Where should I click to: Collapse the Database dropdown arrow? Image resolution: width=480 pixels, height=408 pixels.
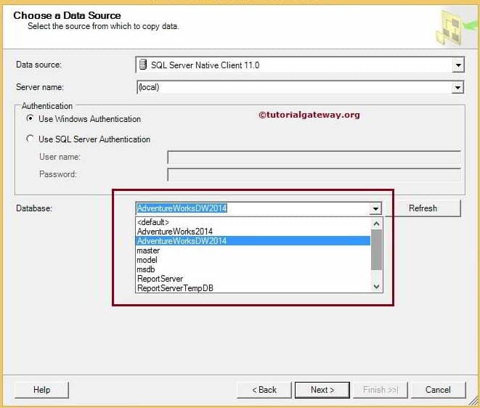(x=375, y=209)
